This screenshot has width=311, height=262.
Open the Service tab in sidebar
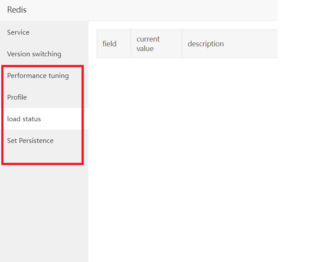pyautogui.click(x=18, y=32)
